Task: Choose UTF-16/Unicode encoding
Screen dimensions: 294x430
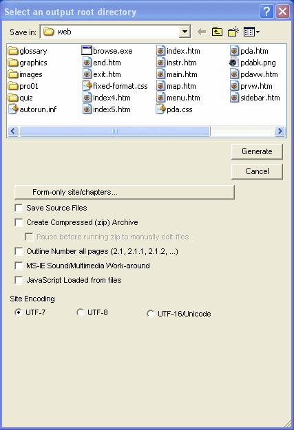Action: tap(150, 314)
